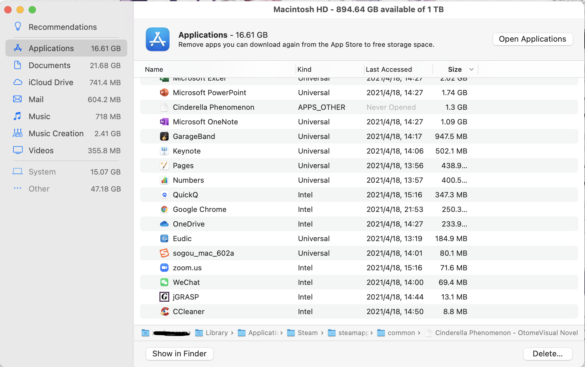Click the GarageBand guitar icon

(x=164, y=136)
